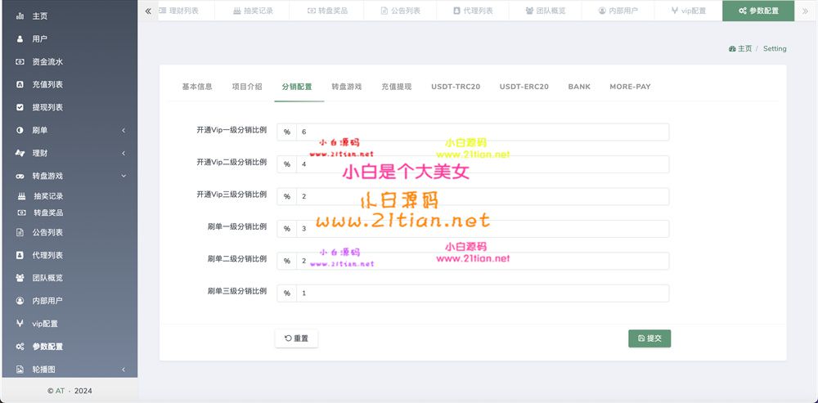Expand the 轮播图 sidebar menu arrow
This screenshot has width=818, height=403.
pos(124,369)
